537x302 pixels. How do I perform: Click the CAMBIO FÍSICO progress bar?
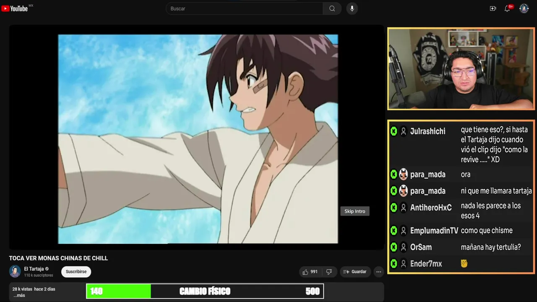point(205,291)
